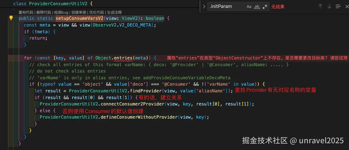Click the 优化代码 code lens
The width and height of the screenshot is (349, 150).
coord(97,12)
